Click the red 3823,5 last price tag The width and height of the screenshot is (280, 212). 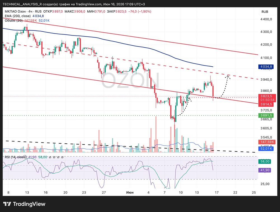pos(266,96)
